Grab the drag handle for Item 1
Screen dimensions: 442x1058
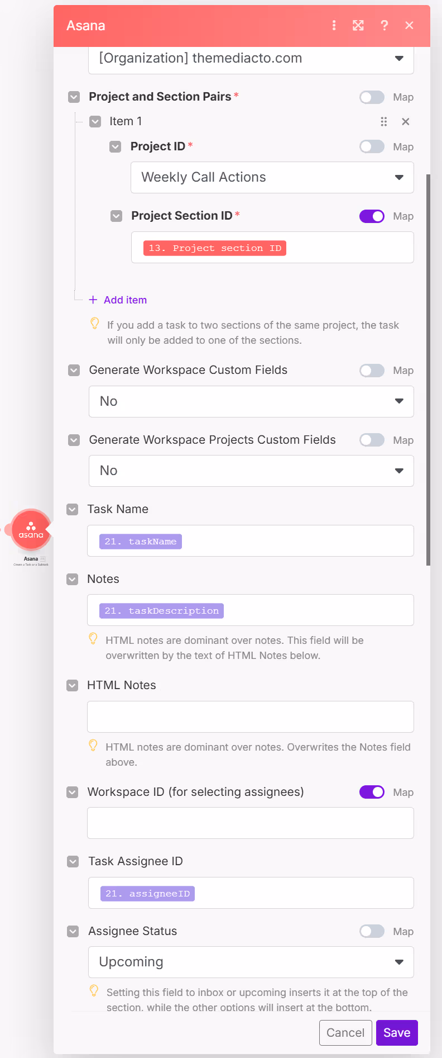384,121
